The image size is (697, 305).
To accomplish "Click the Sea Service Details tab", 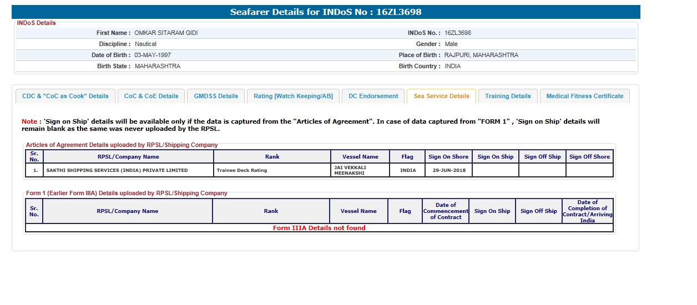I will pyautogui.click(x=441, y=96).
